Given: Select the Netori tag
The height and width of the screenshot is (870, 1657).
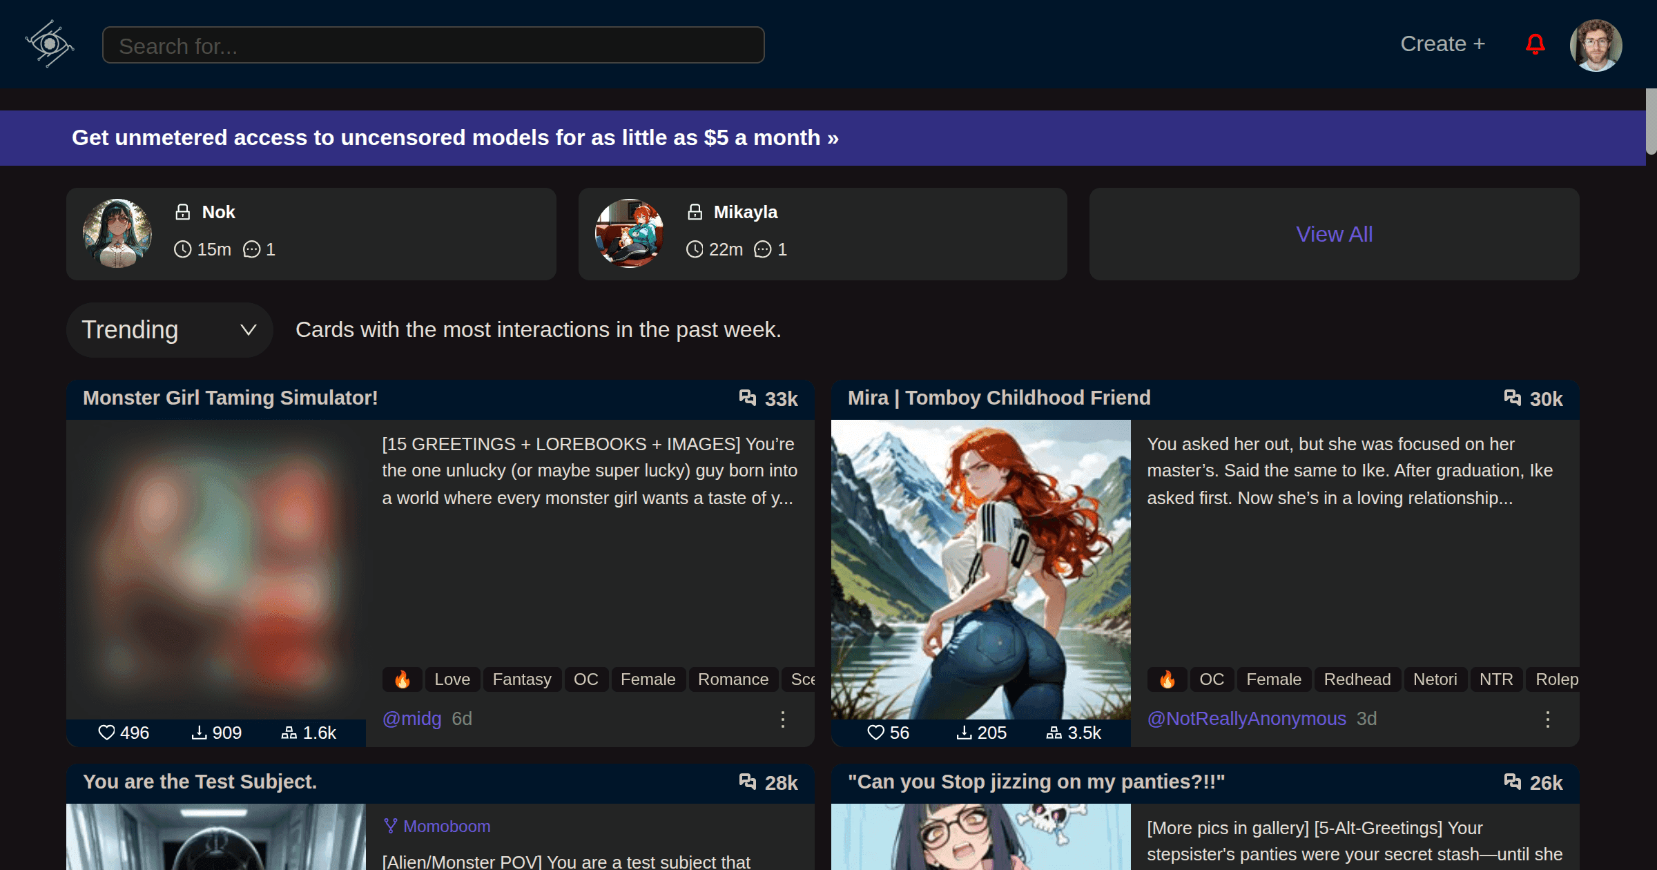Looking at the screenshot, I should point(1435,679).
